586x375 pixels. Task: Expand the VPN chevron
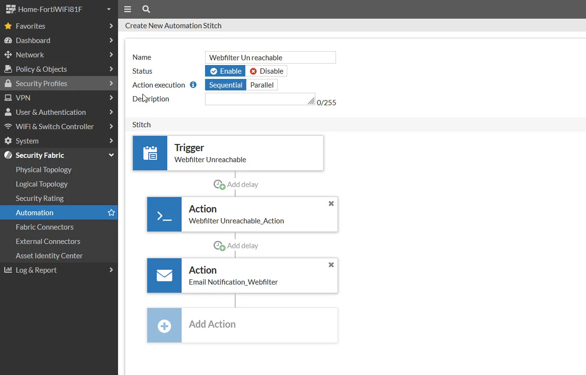(x=111, y=98)
